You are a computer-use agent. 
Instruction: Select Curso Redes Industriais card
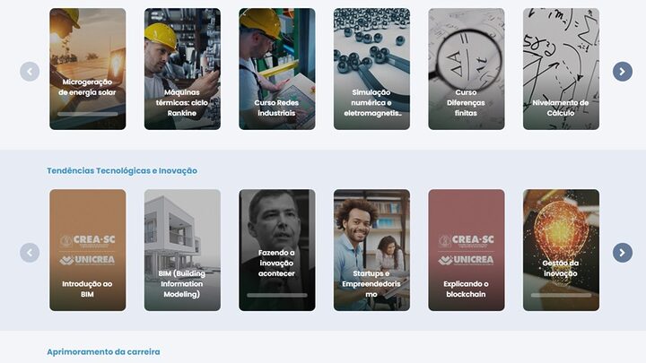coord(277,69)
